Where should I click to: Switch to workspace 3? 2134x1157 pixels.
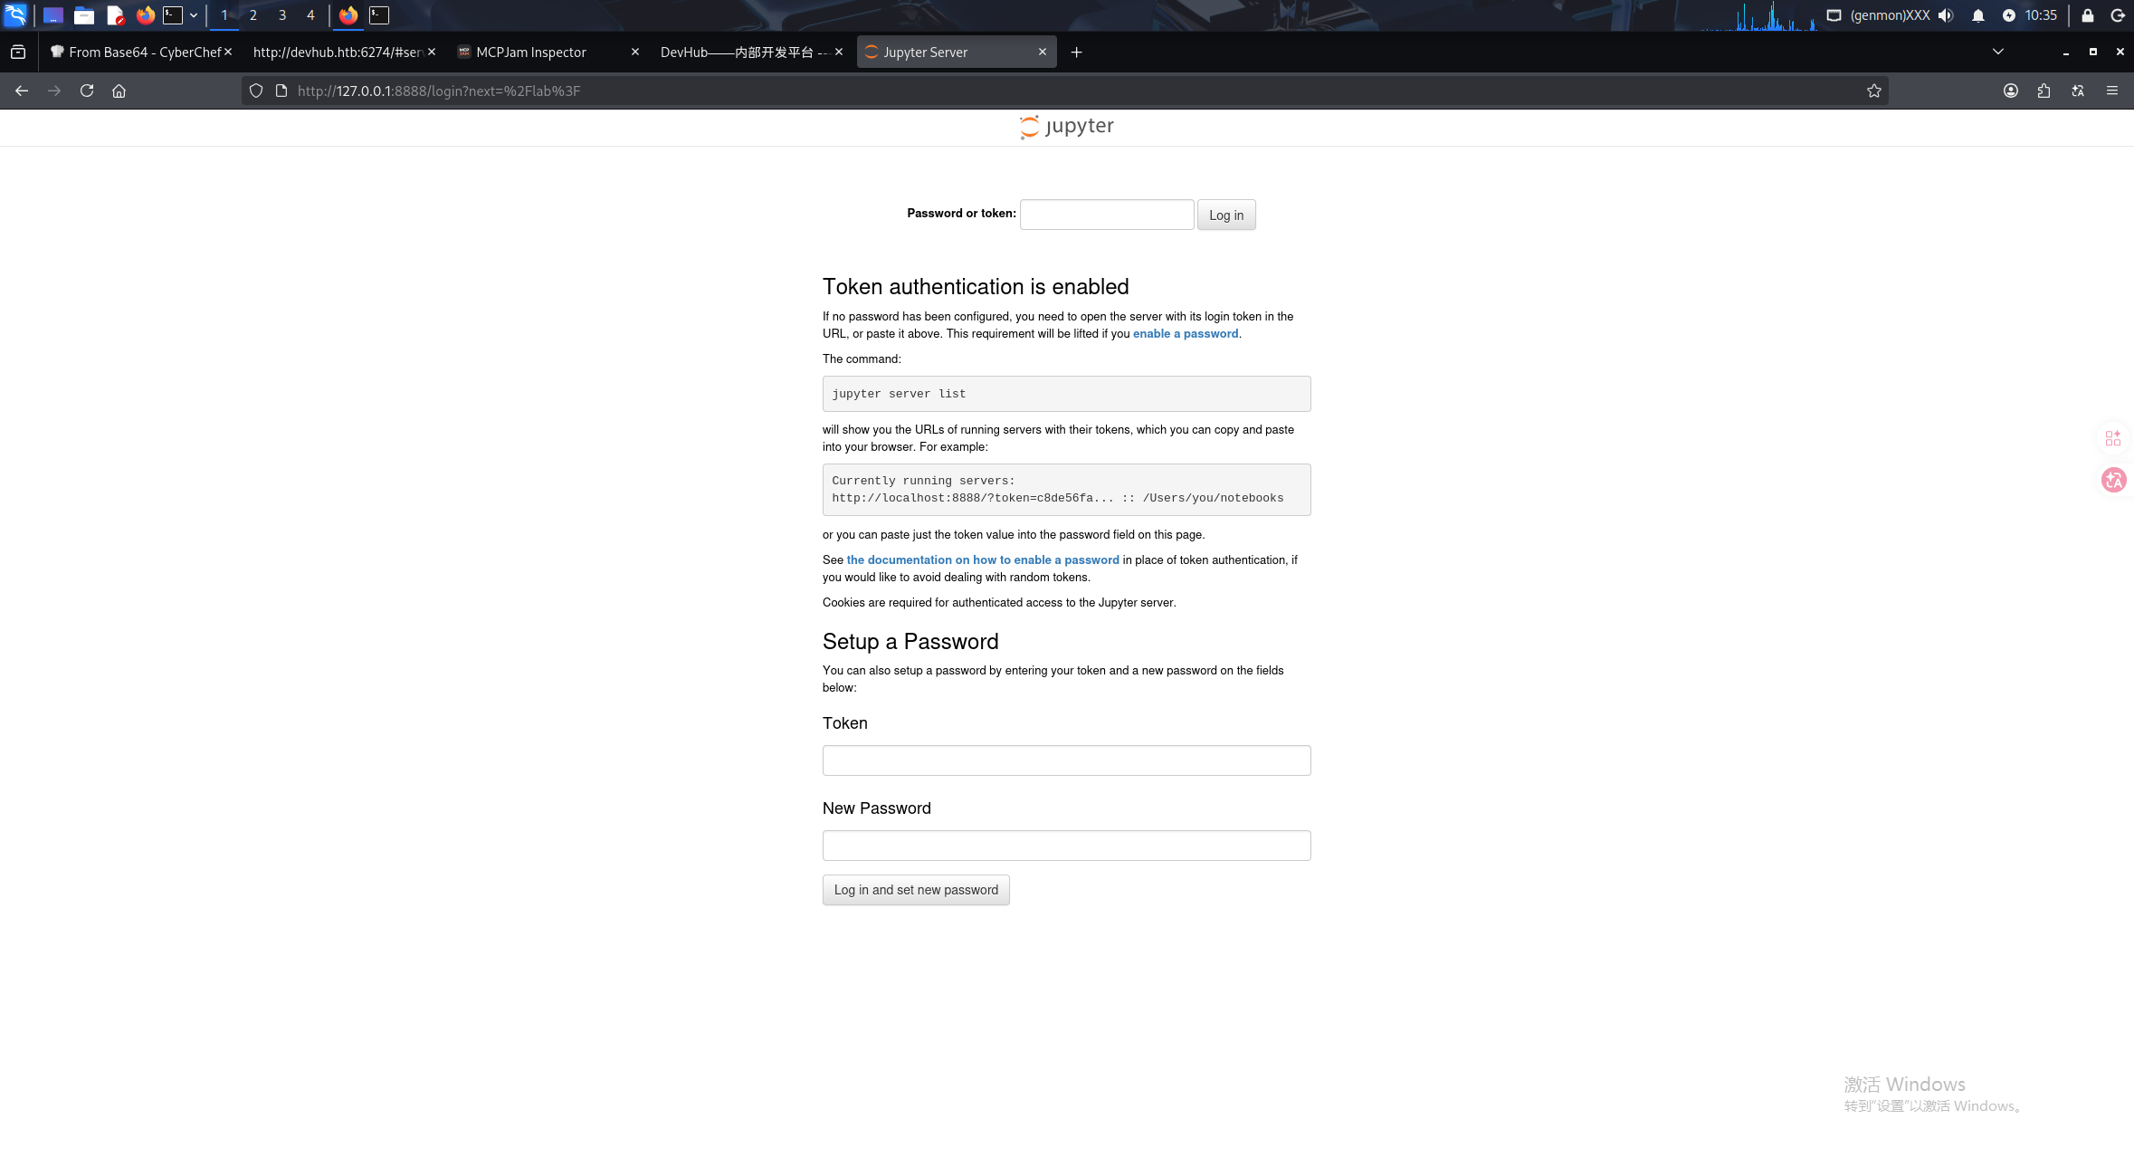point(282,15)
